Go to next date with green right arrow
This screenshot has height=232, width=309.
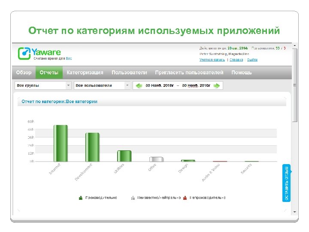(217, 85)
